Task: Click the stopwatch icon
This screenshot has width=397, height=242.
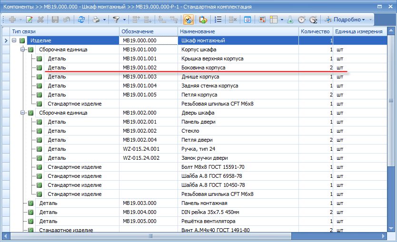Action: pyautogui.click(x=302, y=19)
